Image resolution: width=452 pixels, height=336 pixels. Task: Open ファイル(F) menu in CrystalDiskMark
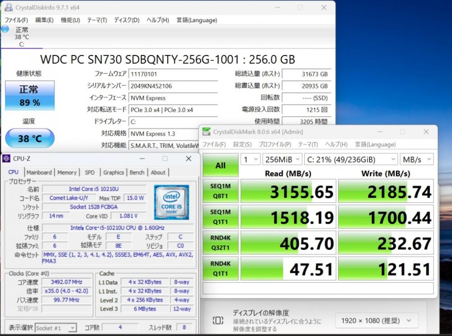(214, 144)
